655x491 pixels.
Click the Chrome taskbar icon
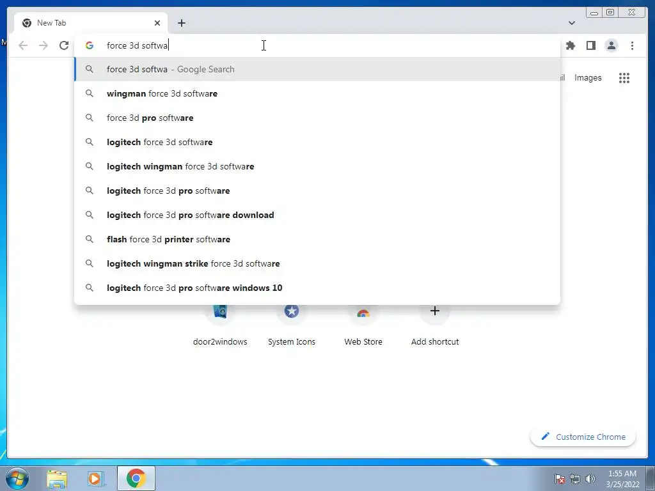[x=136, y=478]
